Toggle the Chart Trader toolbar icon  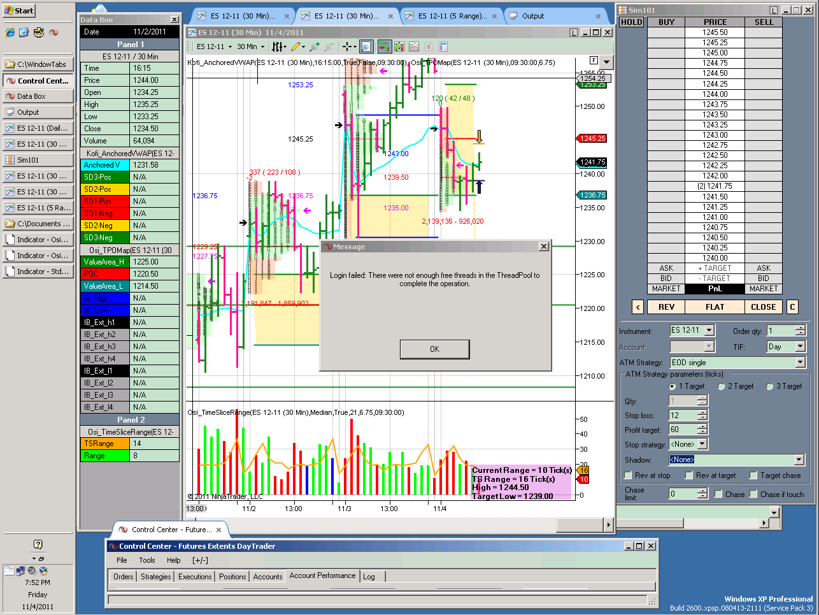[x=384, y=47]
